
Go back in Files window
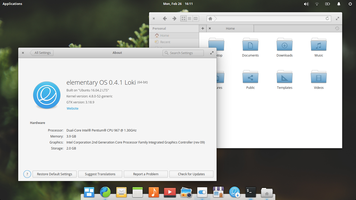(165, 18)
